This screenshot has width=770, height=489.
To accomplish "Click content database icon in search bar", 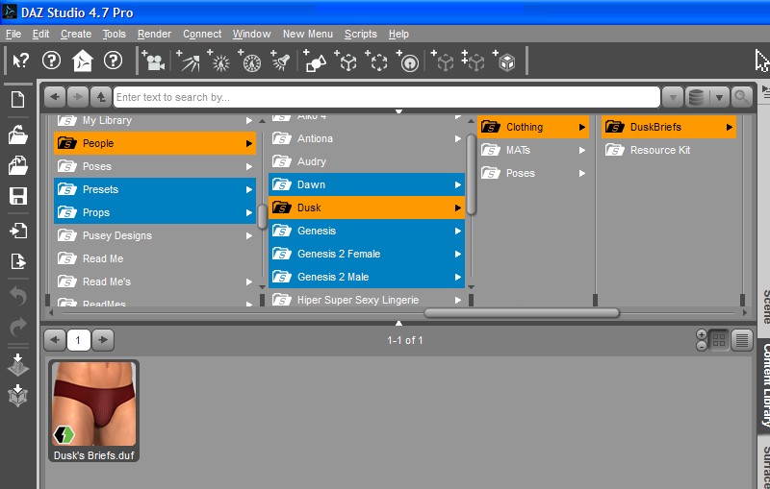I will click(x=696, y=97).
